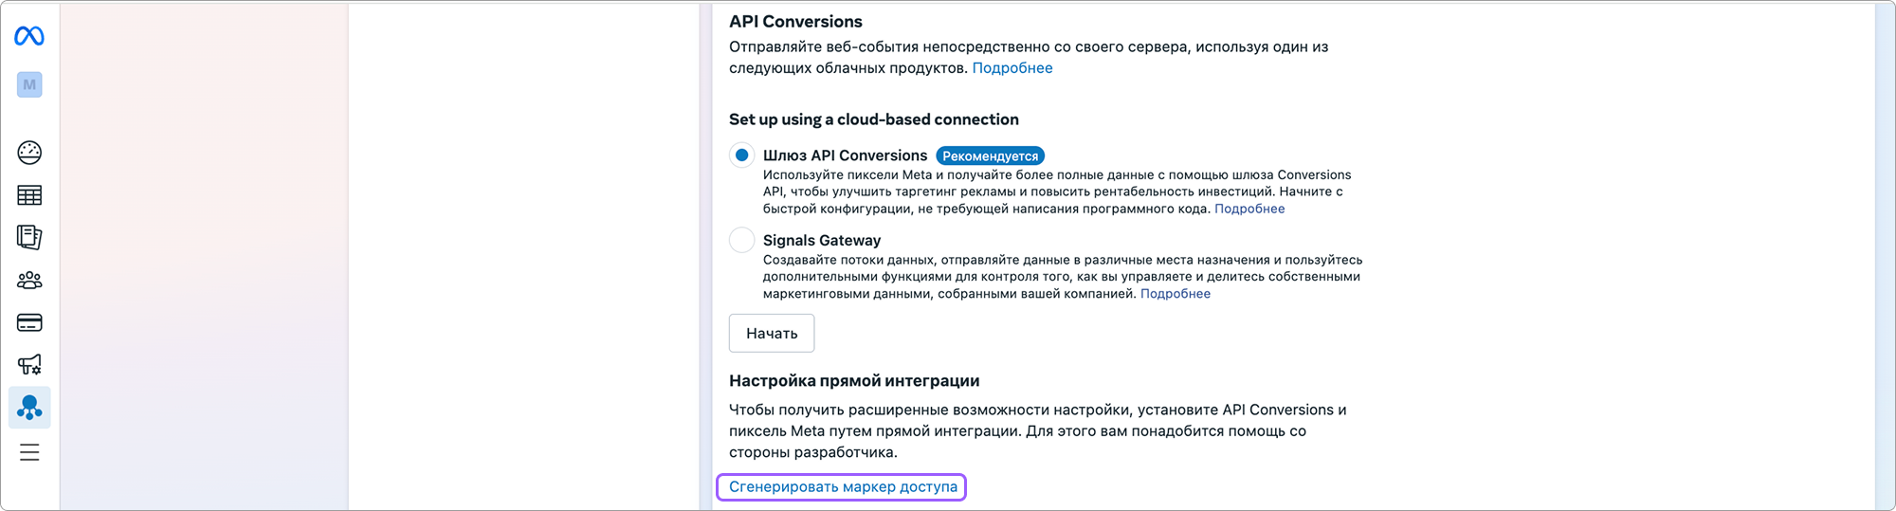Open Подробнее link in Signals Gateway description
The width and height of the screenshot is (1896, 511).
coord(1176,294)
